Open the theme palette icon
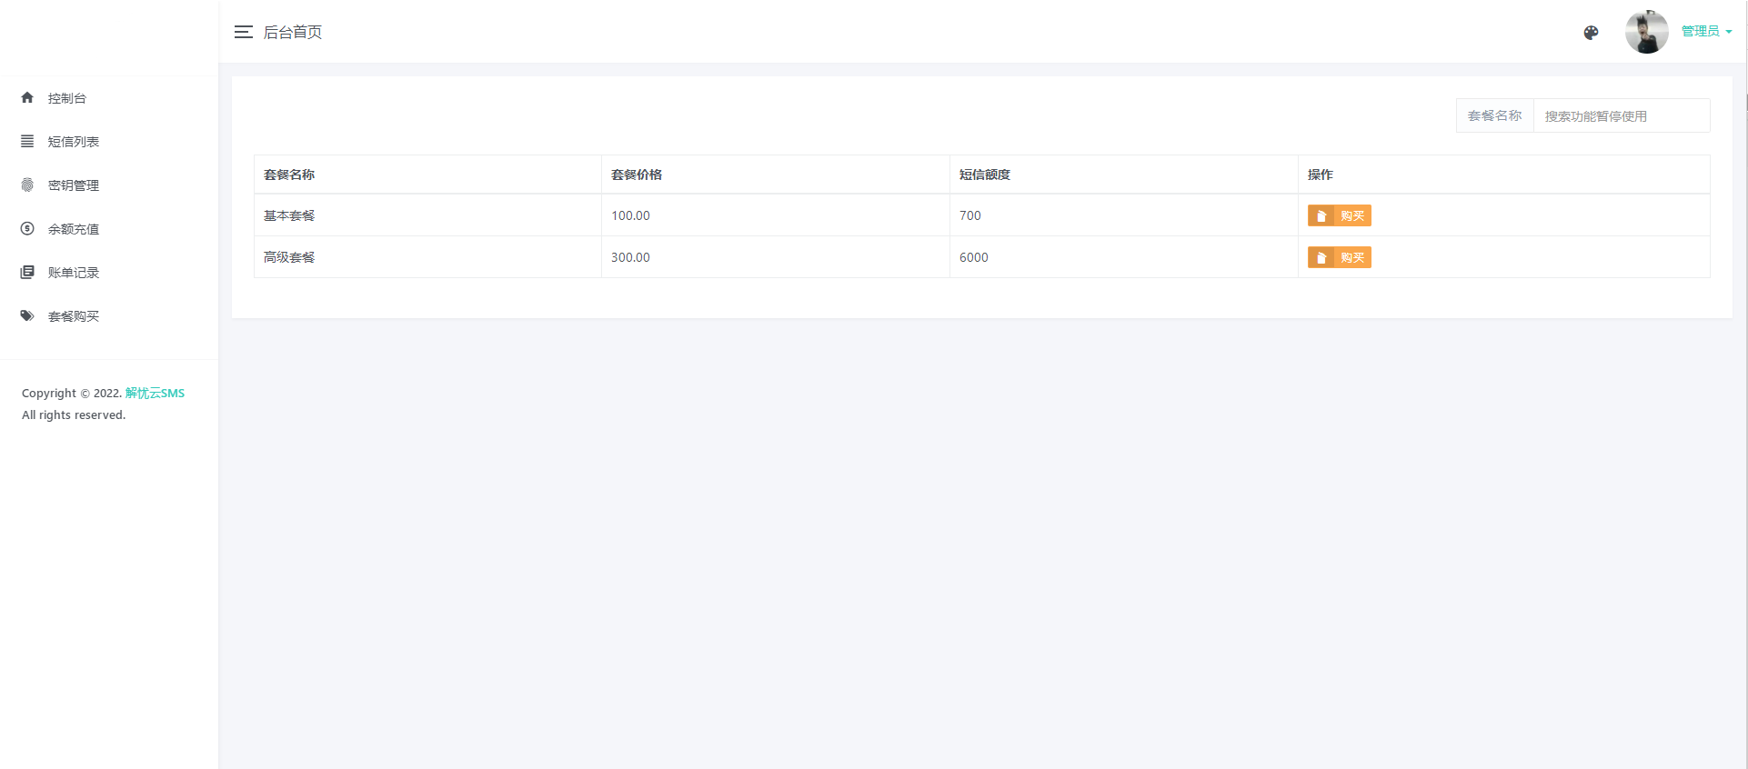 click(1591, 33)
